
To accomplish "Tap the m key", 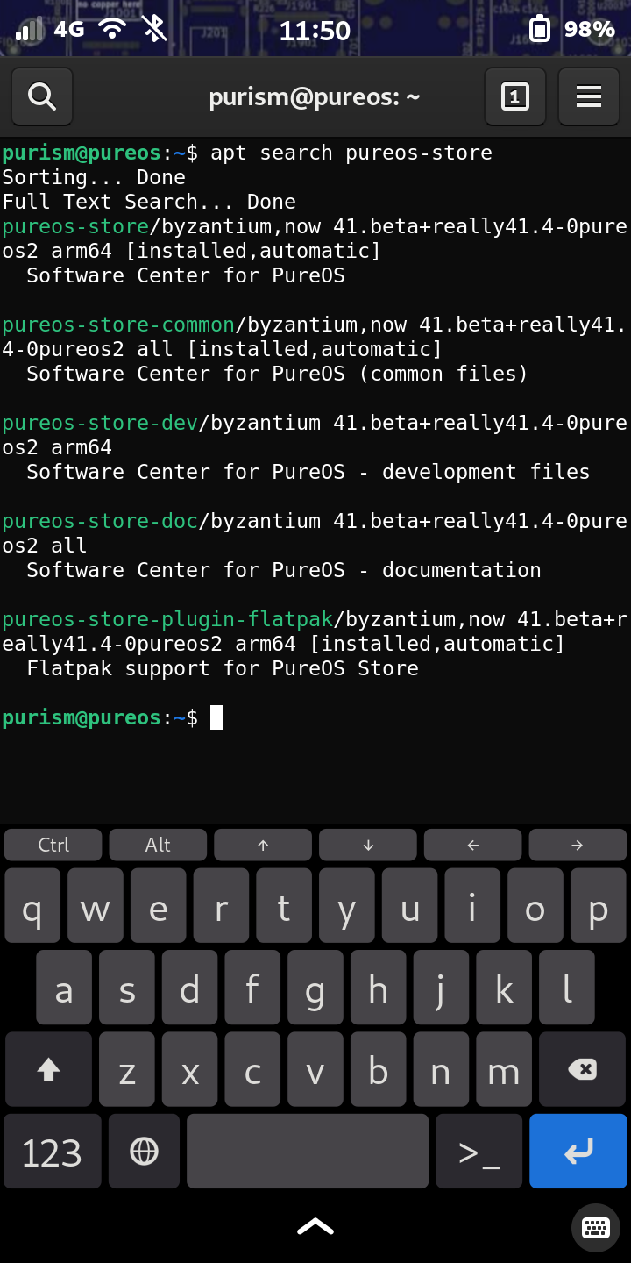I will pos(504,1069).
